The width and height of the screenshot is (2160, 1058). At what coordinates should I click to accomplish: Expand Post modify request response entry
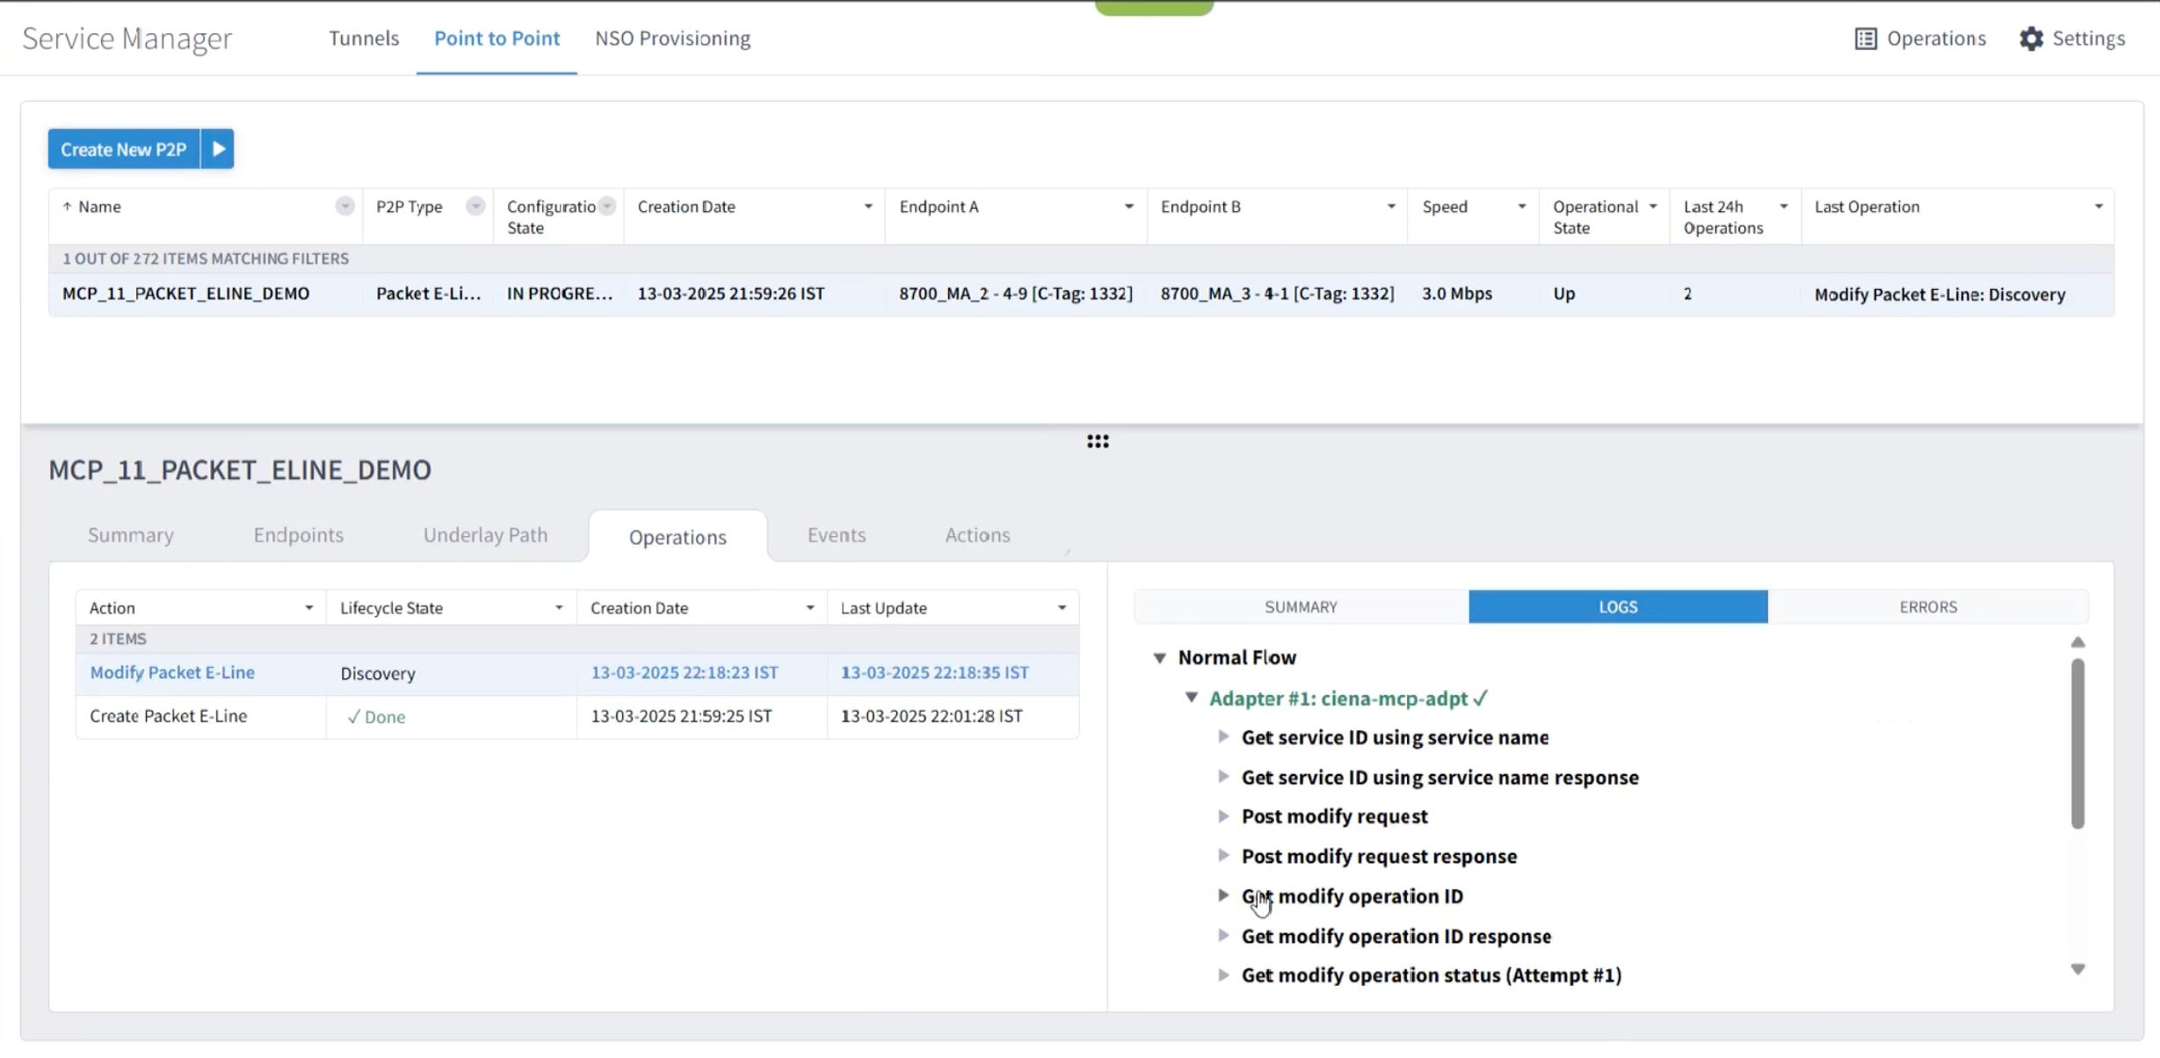(1223, 856)
